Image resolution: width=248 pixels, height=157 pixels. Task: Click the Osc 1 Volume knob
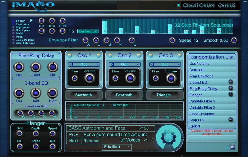(x=90, y=78)
